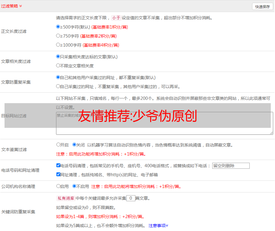Collapse the 过滤策略 section header
The width and height of the screenshot is (275, 231).
point(11,6)
